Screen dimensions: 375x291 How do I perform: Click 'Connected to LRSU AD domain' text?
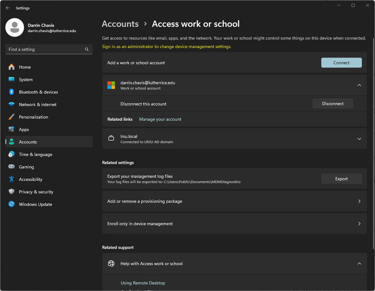click(x=147, y=142)
